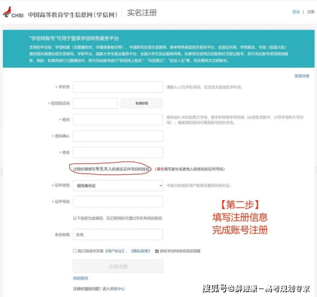
Task: Open the 《用户协议》 link
Action: pyautogui.click(x=115, y=251)
